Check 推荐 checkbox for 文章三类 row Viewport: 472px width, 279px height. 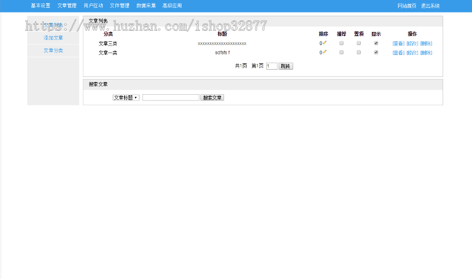(341, 43)
